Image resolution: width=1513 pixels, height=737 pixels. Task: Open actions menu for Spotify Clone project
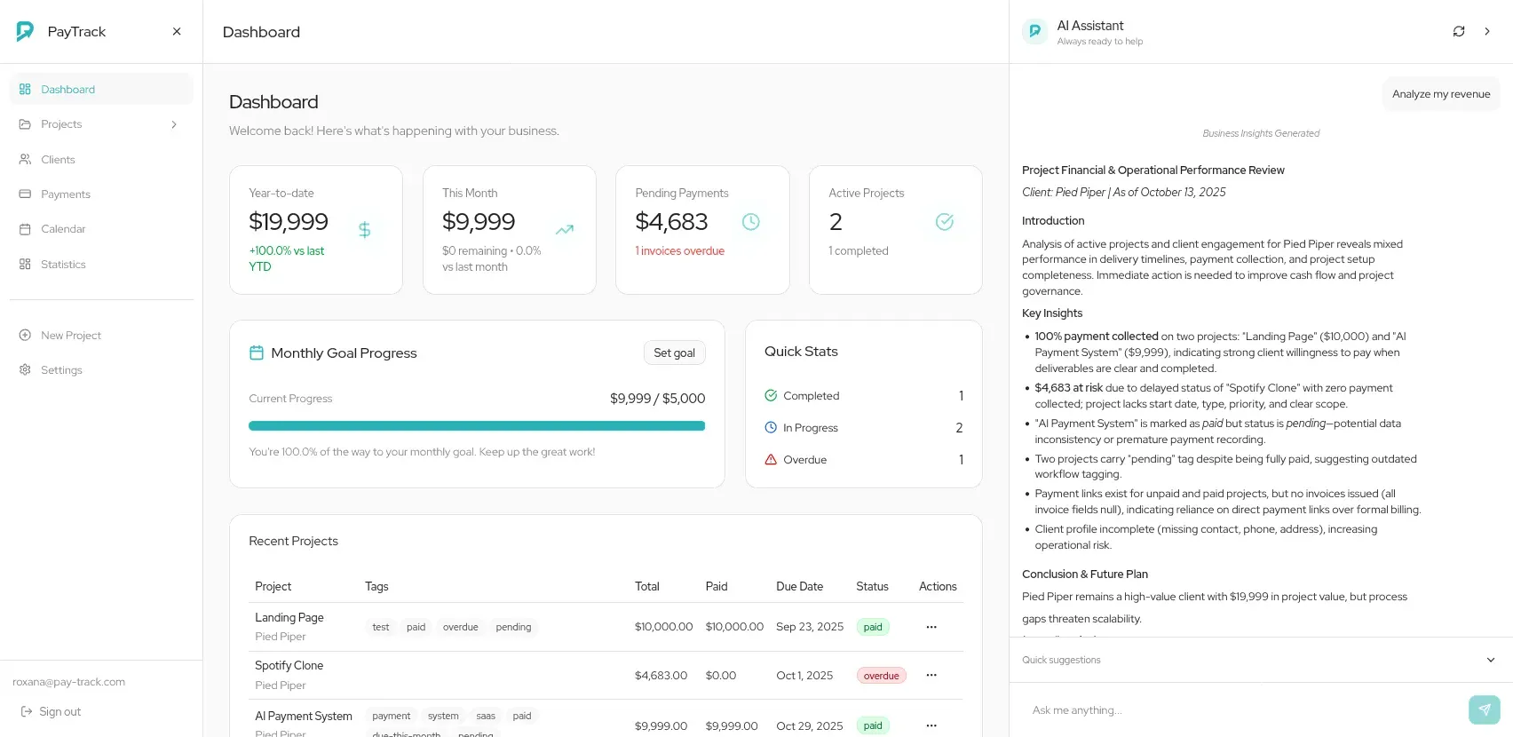(931, 676)
